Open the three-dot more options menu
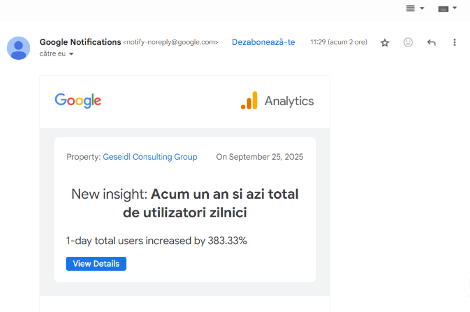Viewport: 470px width, 312px height. pos(454,42)
